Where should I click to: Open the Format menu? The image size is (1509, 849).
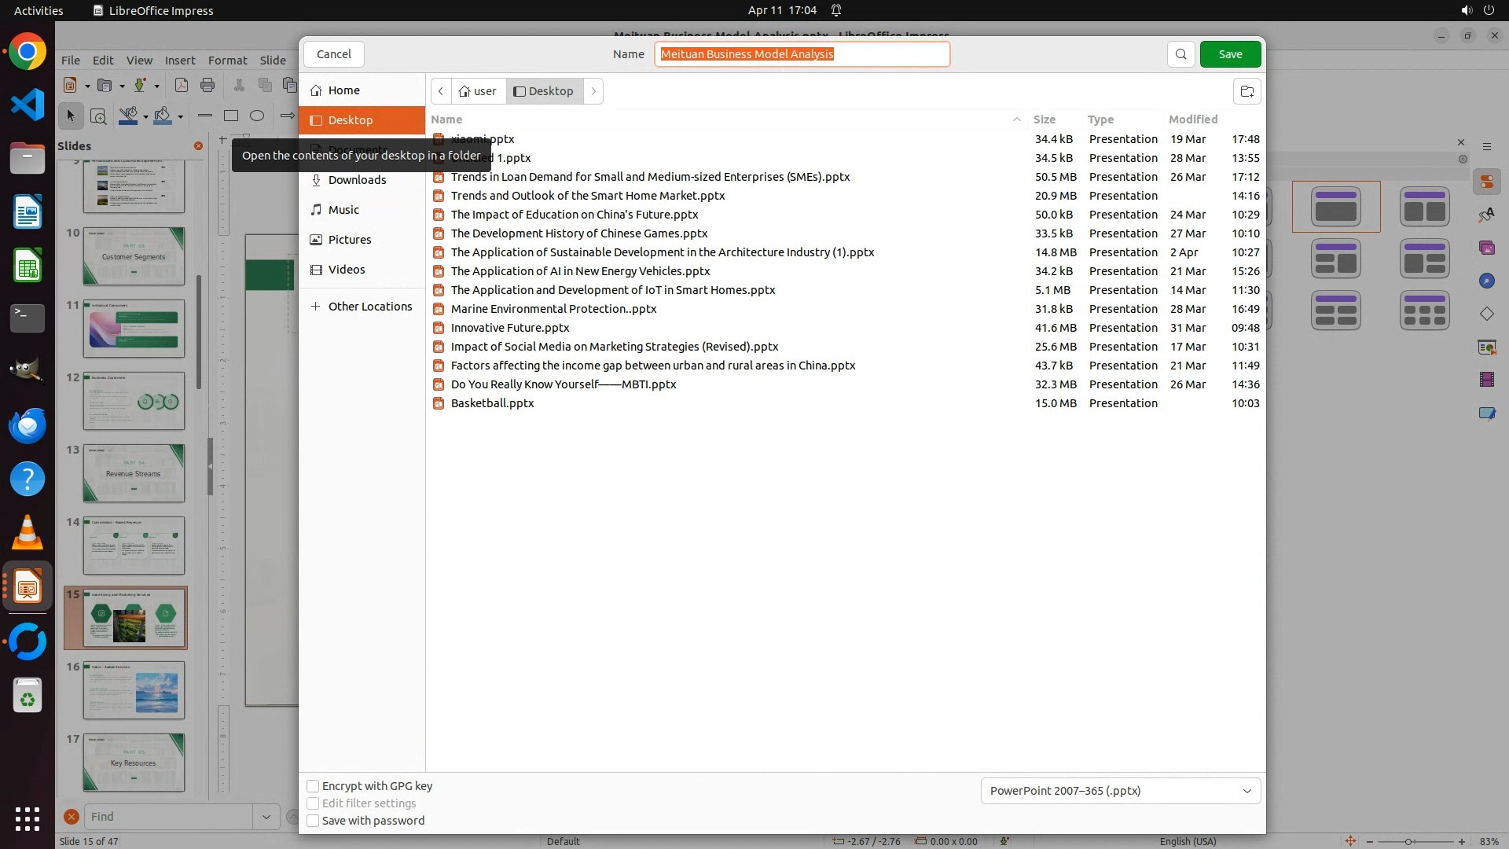227,61
